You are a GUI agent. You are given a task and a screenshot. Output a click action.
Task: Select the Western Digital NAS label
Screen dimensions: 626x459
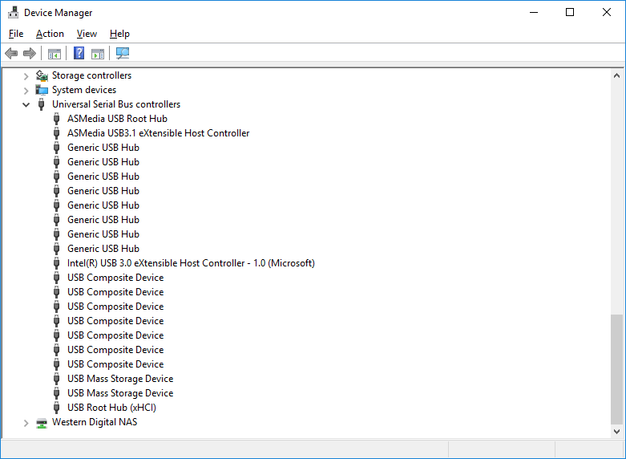[x=95, y=422]
